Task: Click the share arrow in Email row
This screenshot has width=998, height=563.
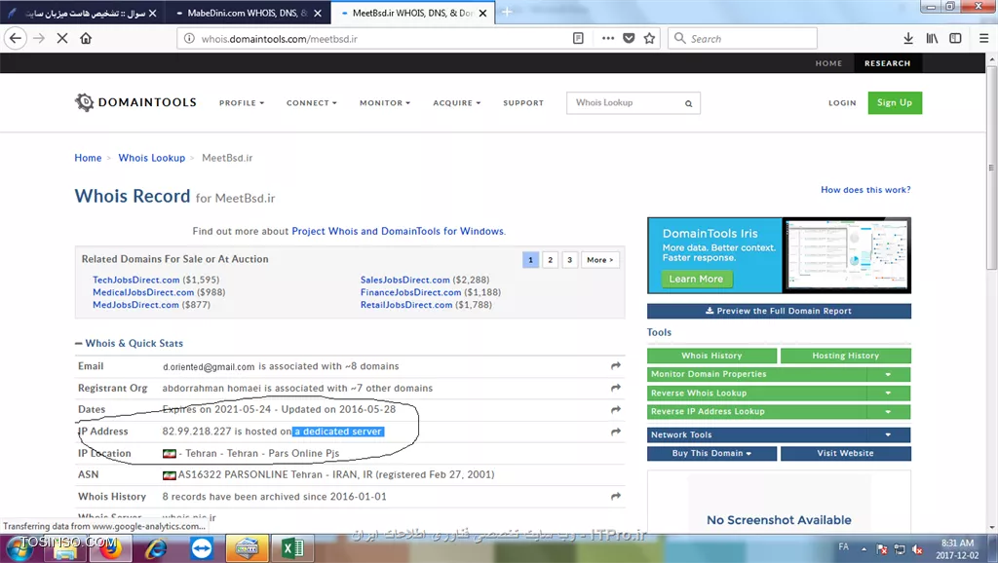Action: (616, 366)
